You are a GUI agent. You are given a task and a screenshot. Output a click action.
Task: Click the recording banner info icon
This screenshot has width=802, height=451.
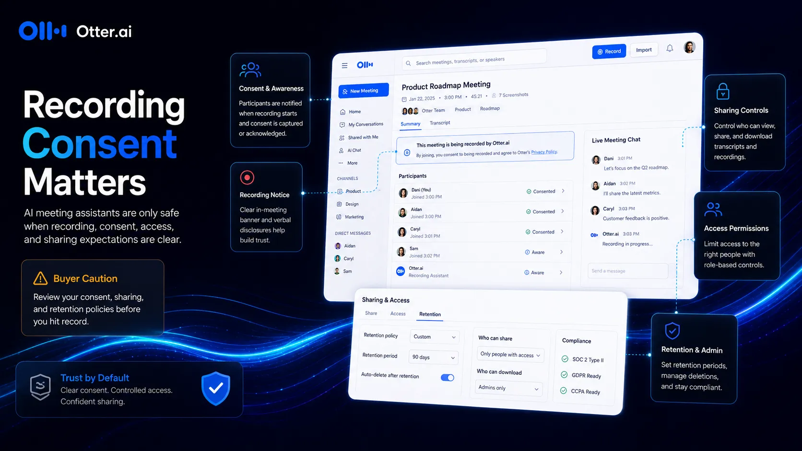[x=407, y=152]
